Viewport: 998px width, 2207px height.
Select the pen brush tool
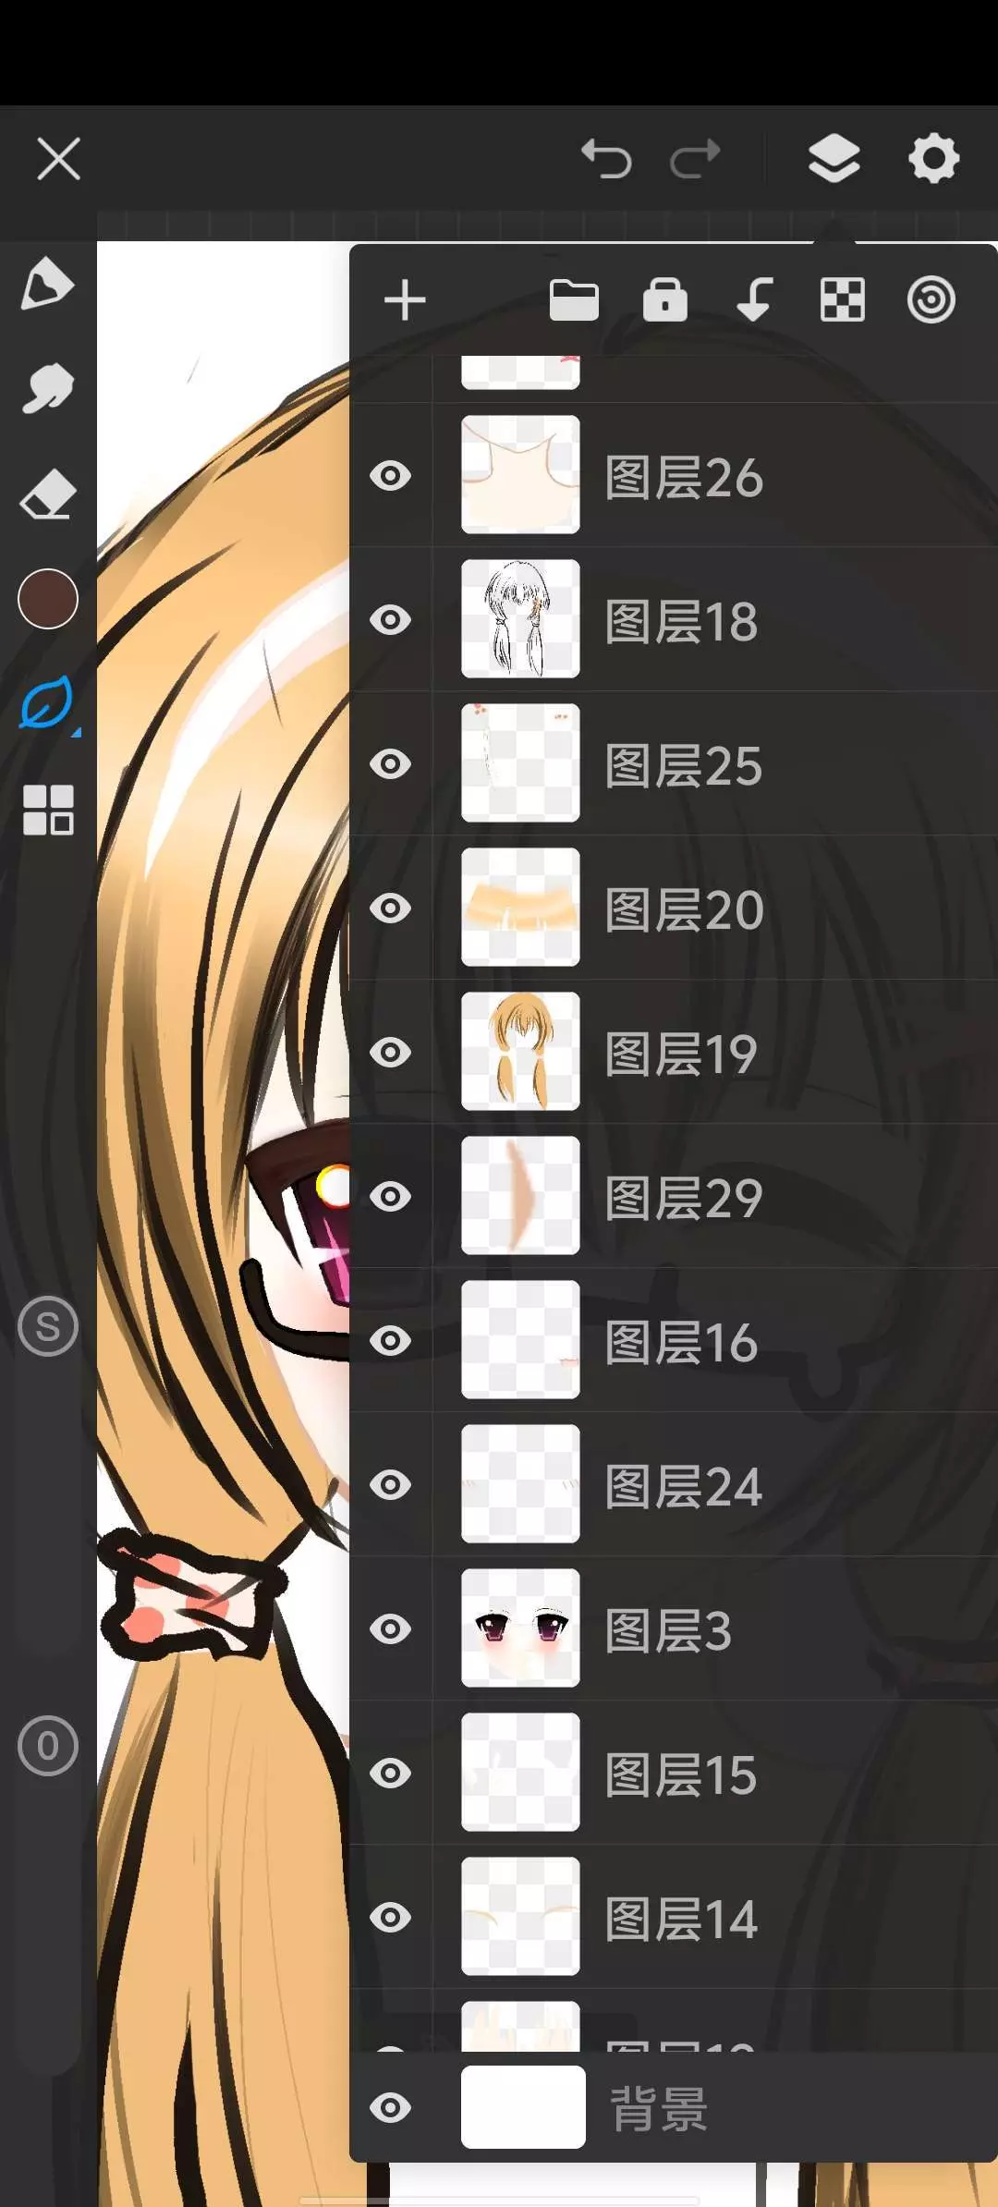point(47,284)
